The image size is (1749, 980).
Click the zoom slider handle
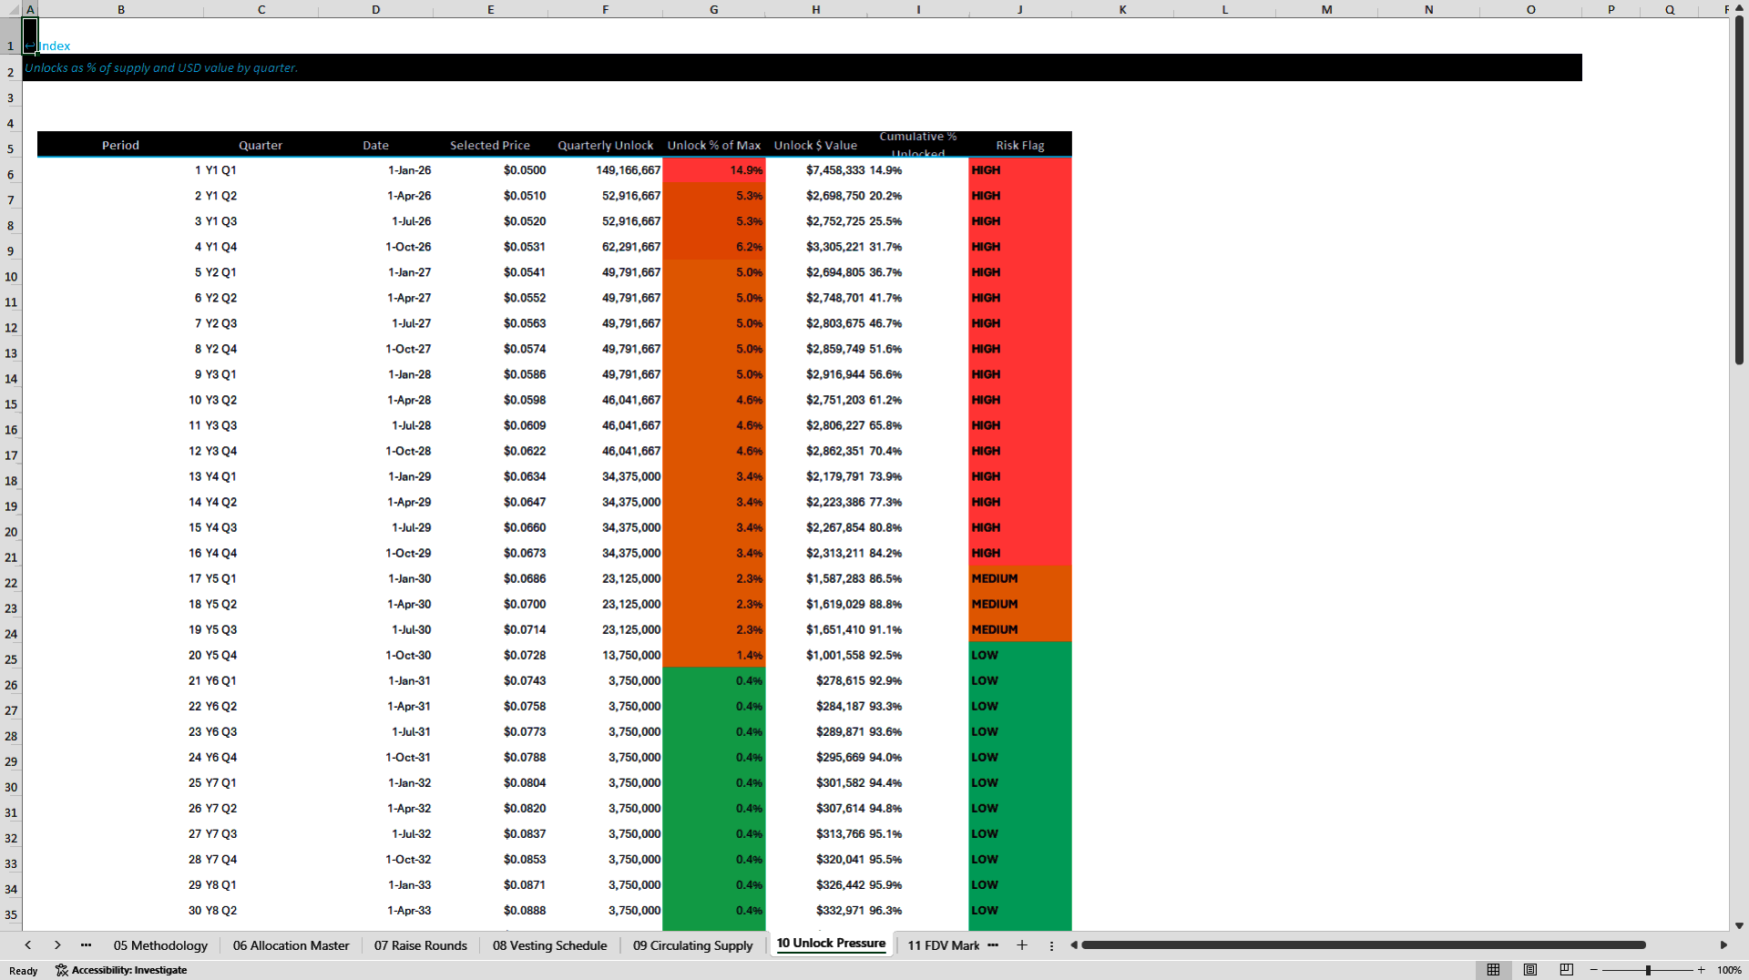pos(1648,970)
